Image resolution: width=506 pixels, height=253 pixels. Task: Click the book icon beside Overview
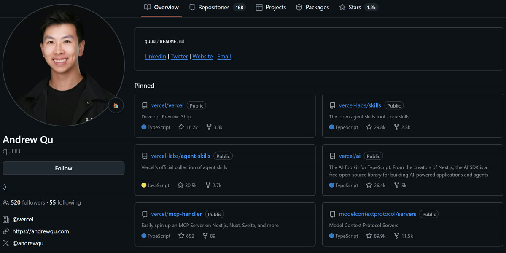tap(148, 7)
